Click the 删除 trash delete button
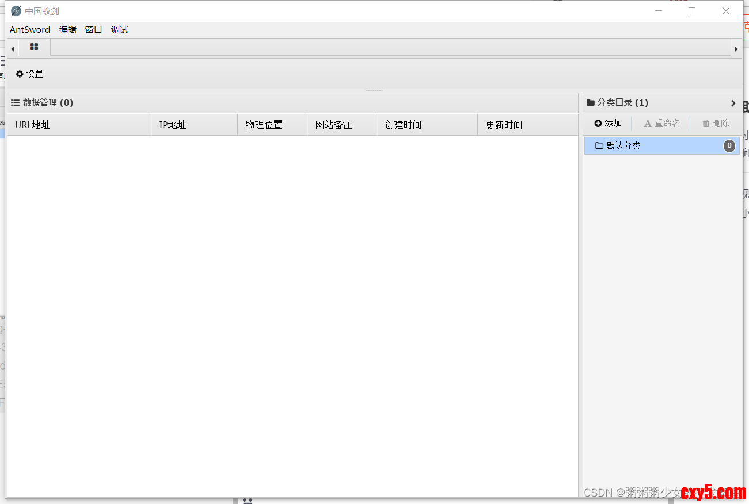This screenshot has height=504, width=749. (716, 124)
